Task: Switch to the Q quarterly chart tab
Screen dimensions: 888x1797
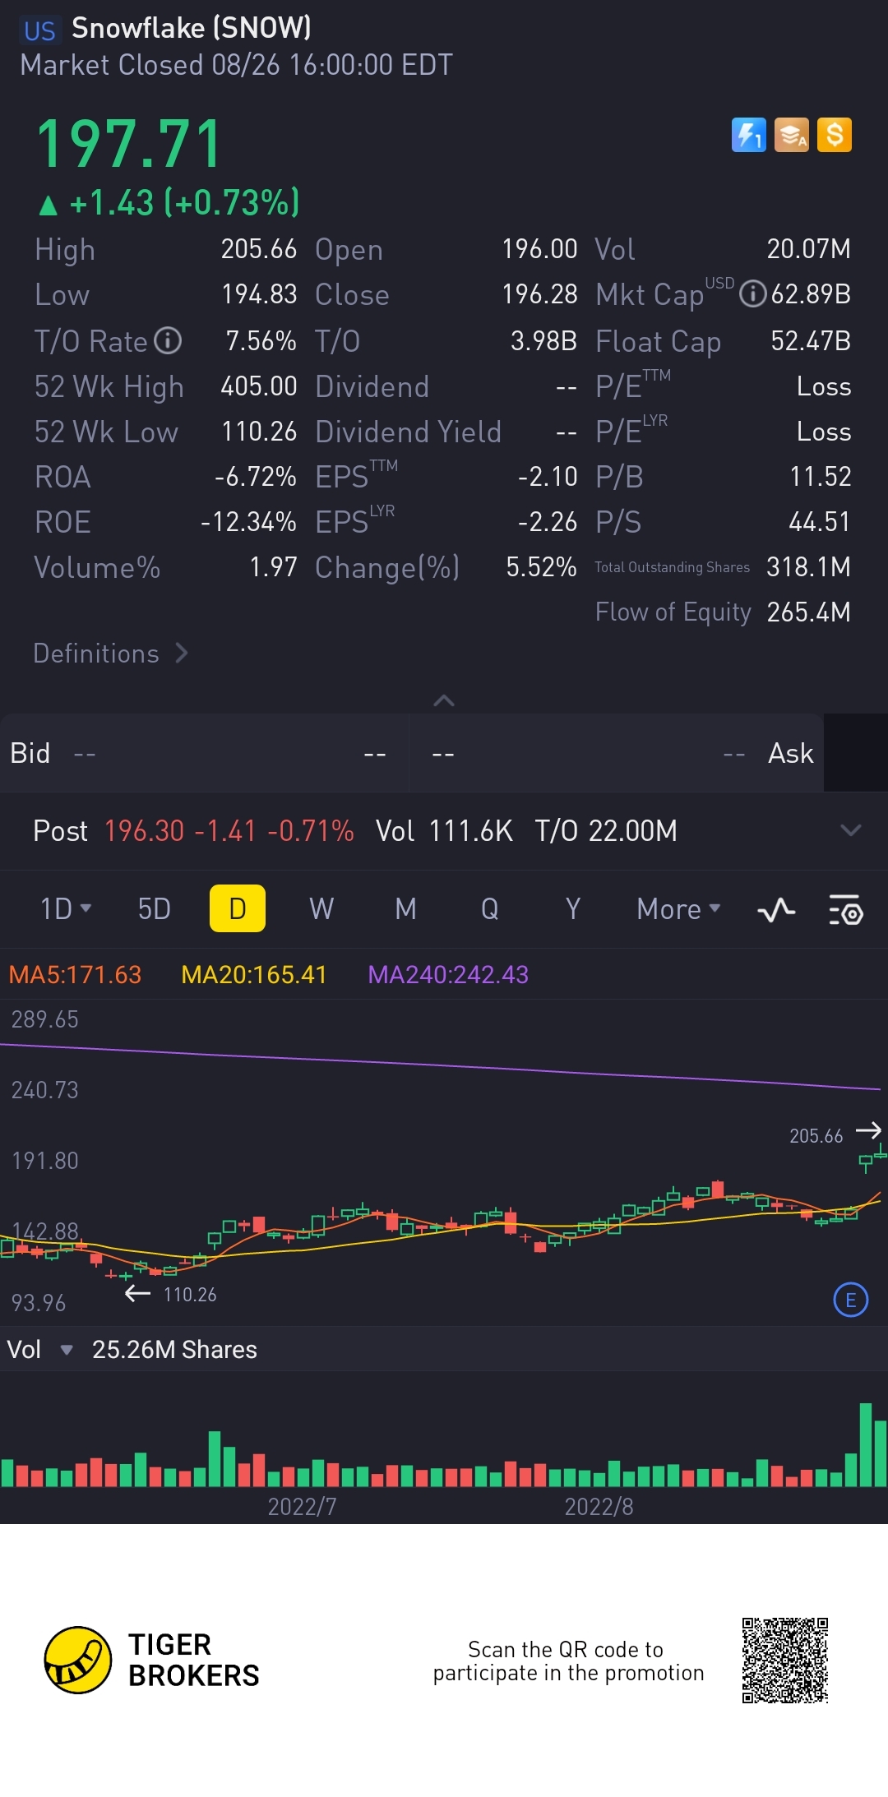Action: pos(489,908)
